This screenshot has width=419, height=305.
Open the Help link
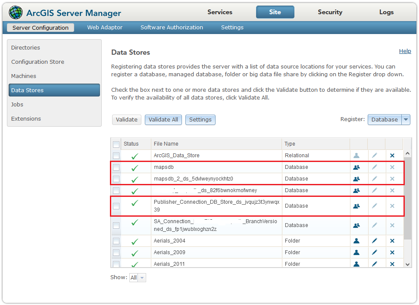click(405, 51)
